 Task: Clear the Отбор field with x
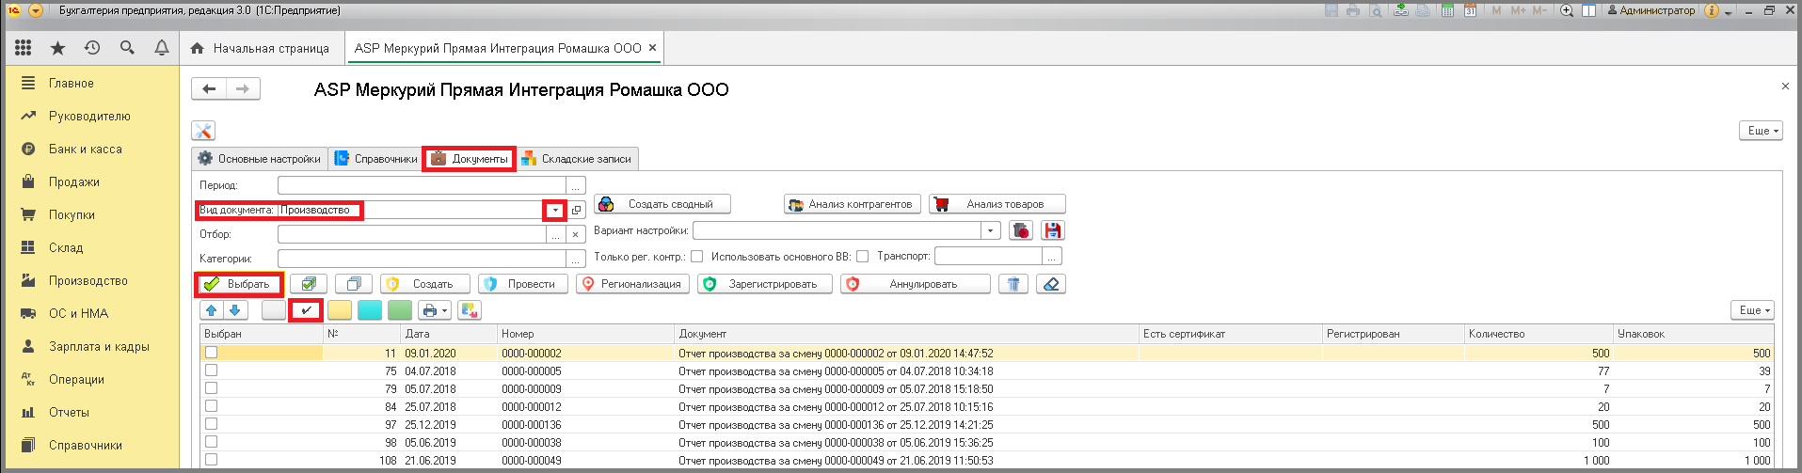click(576, 235)
